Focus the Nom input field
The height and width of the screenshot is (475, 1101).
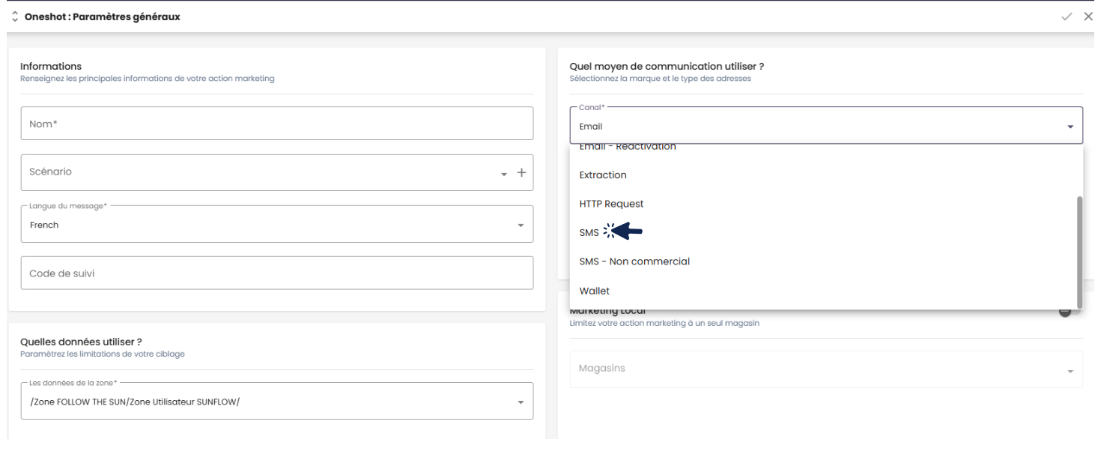(x=277, y=123)
